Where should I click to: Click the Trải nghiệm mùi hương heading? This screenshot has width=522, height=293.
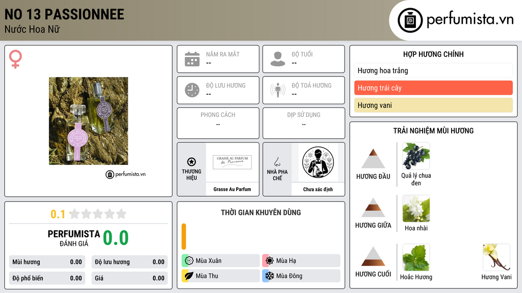coord(433,131)
